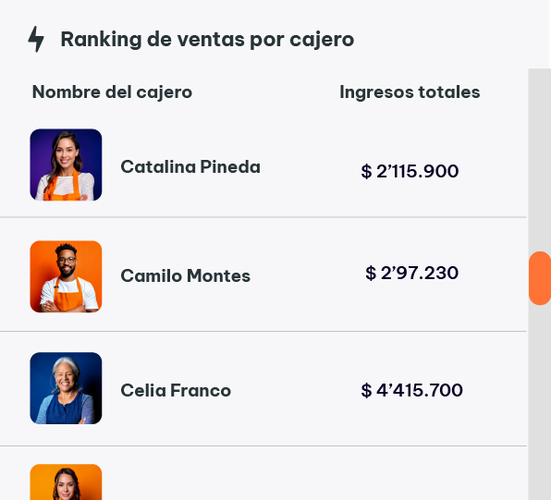Click the Camilo Montes name
This screenshot has height=500, width=551.
pyautogui.click(x=186, y=275)
